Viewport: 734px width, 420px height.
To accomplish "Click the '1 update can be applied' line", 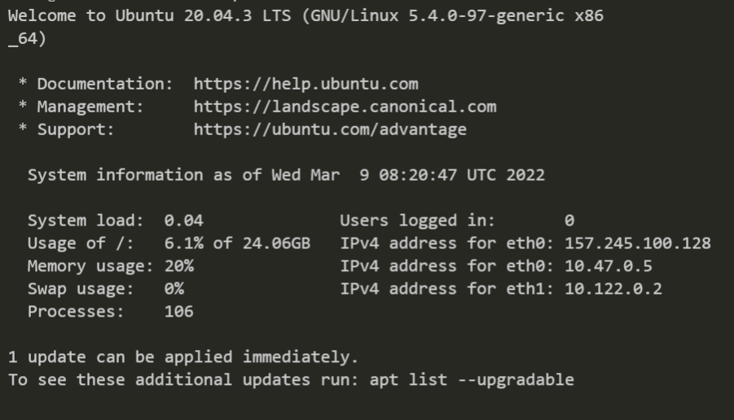I will (183, 357).
